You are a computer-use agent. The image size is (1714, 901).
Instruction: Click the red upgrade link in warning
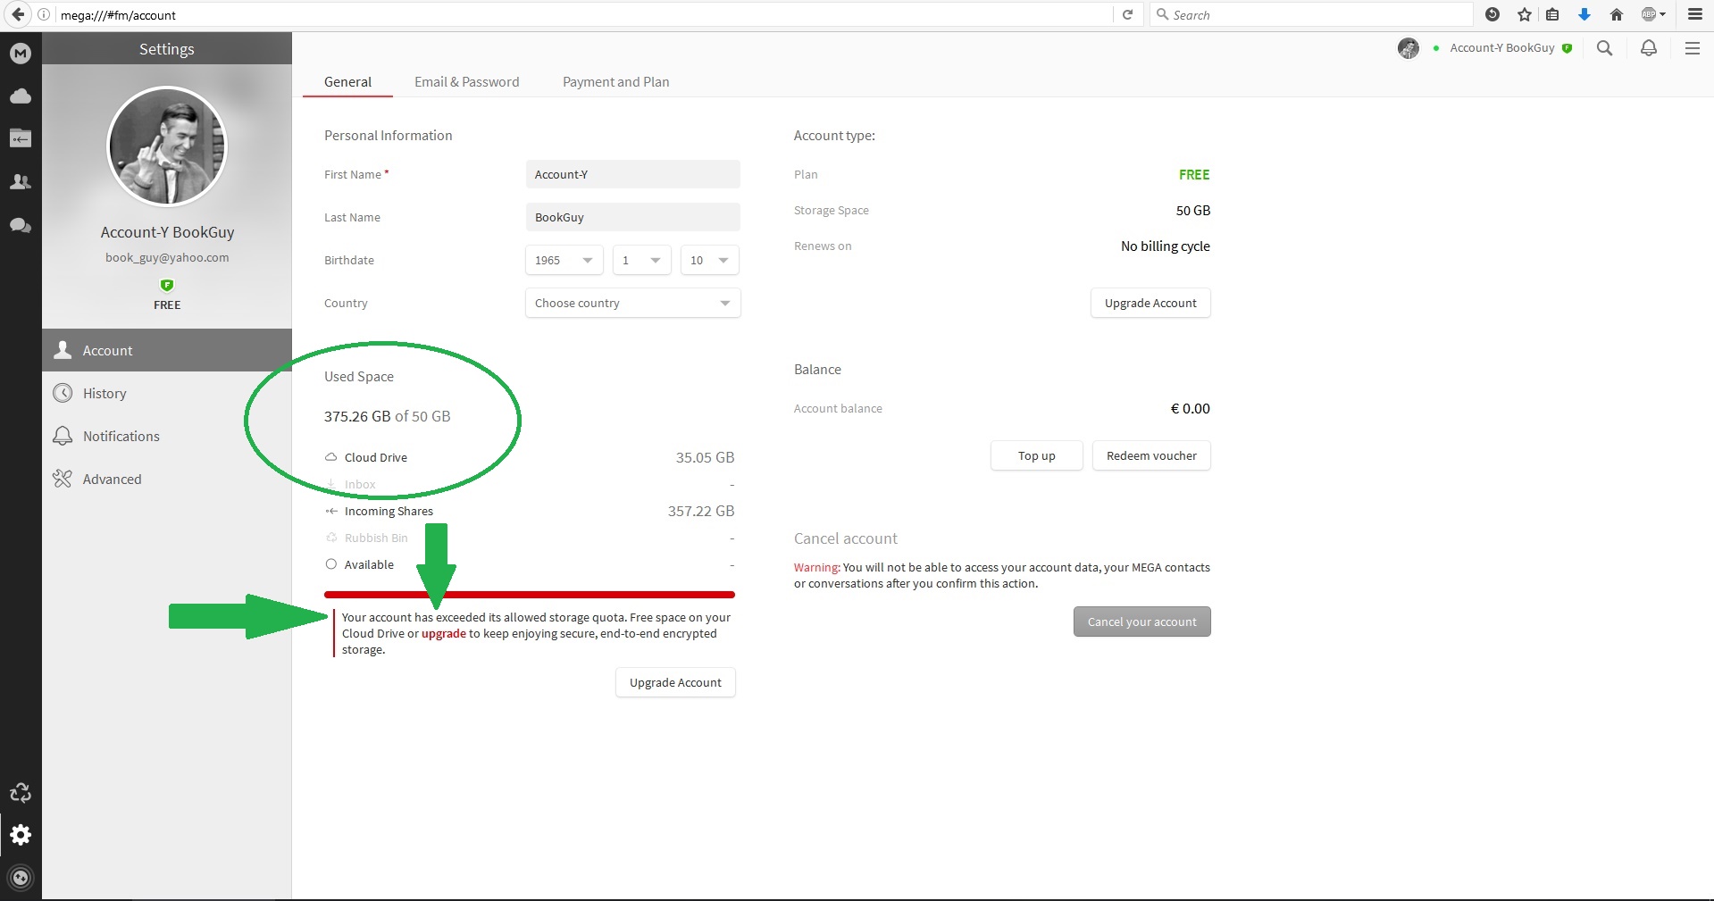point(444,633)
